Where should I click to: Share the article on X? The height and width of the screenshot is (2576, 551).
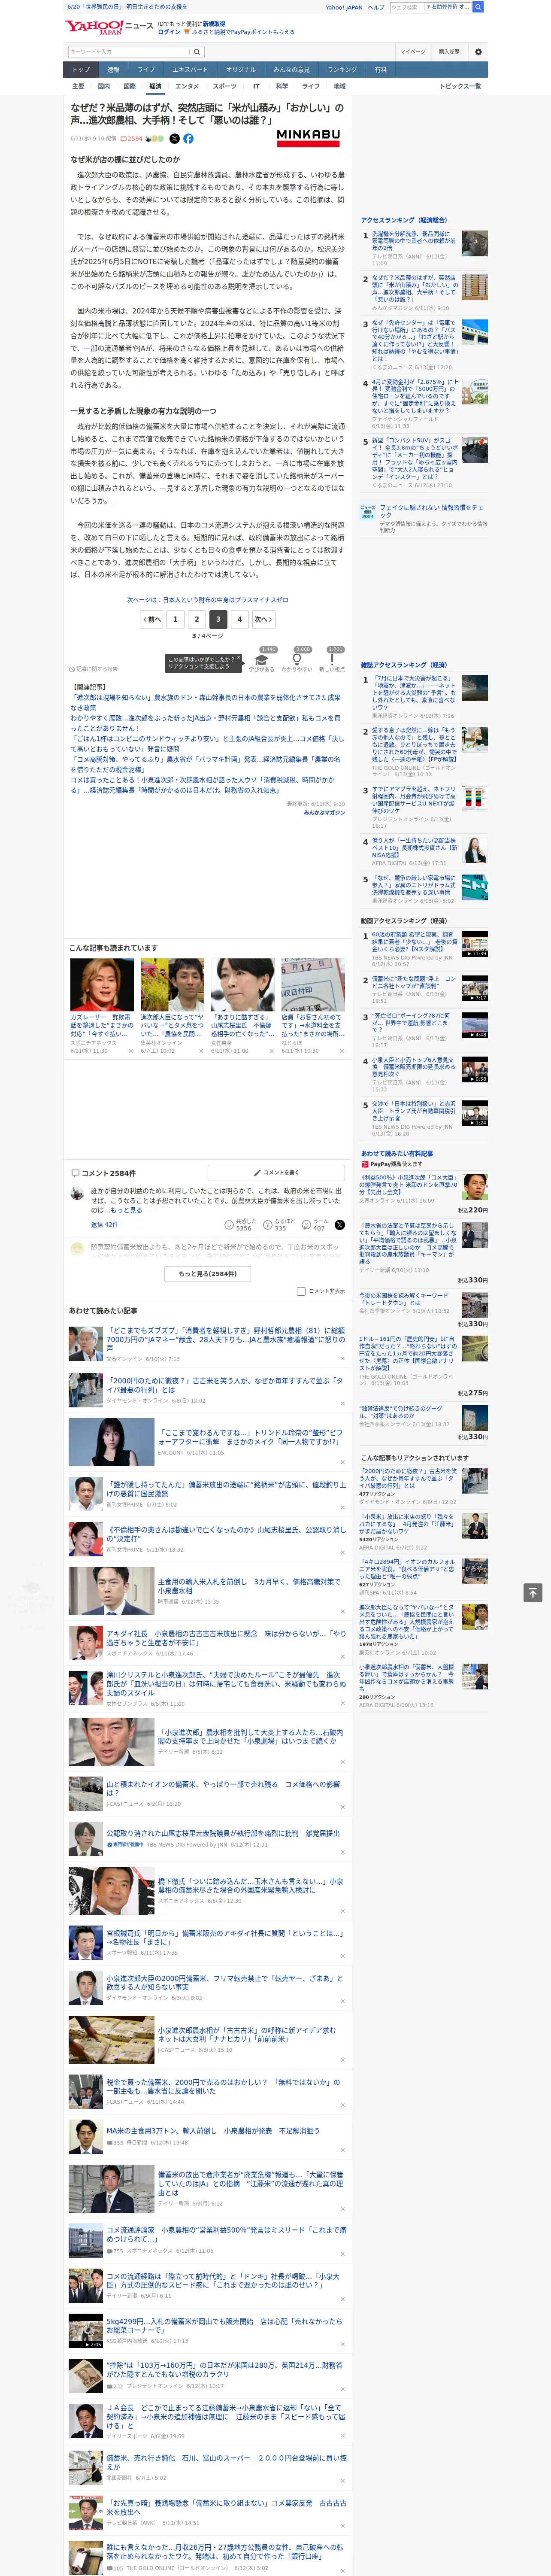click(175, 139)
